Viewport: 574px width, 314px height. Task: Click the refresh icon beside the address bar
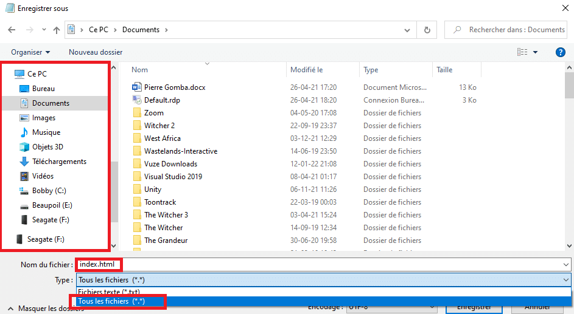pos(427,30)
